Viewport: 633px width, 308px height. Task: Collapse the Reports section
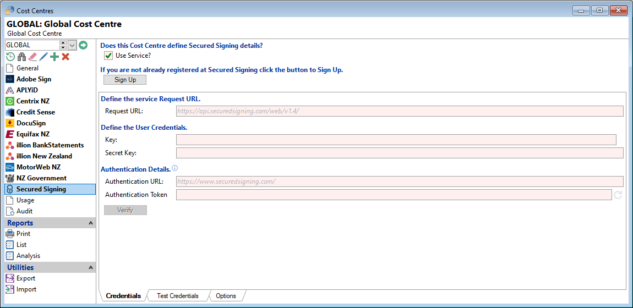click(90, 223)
